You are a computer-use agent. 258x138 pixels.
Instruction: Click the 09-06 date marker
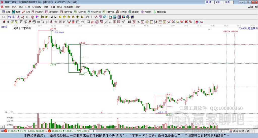[235, 31]
